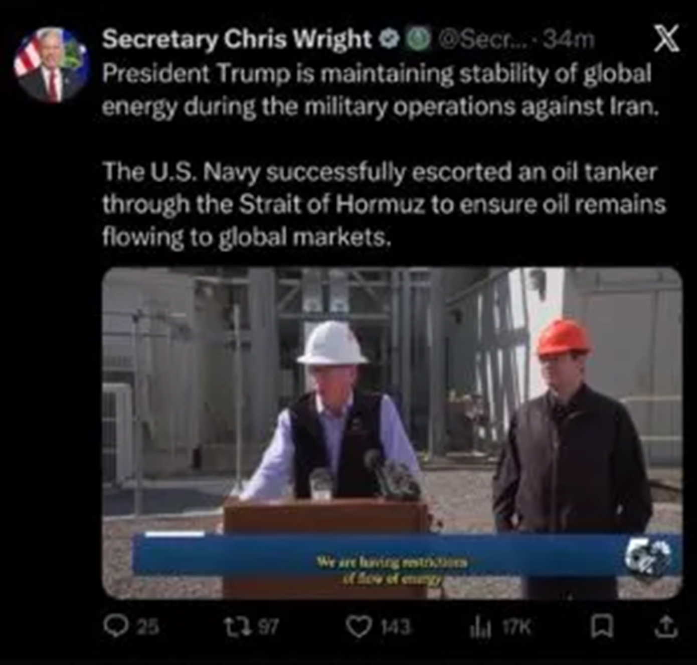This screenshot has height=665, width=697.
Task: Click the X logo in top corner
Action: click(x=667, y=38)
